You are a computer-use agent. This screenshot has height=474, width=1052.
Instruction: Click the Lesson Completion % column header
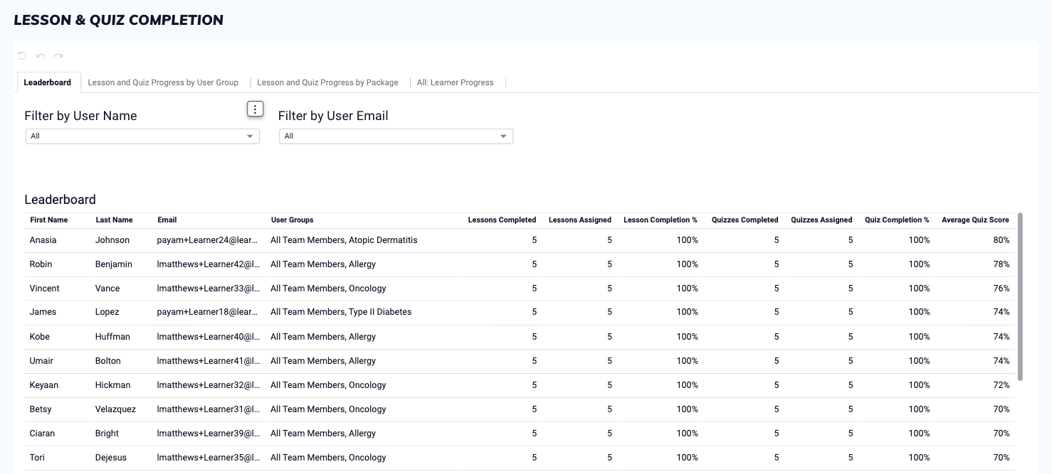pos(660,220)
